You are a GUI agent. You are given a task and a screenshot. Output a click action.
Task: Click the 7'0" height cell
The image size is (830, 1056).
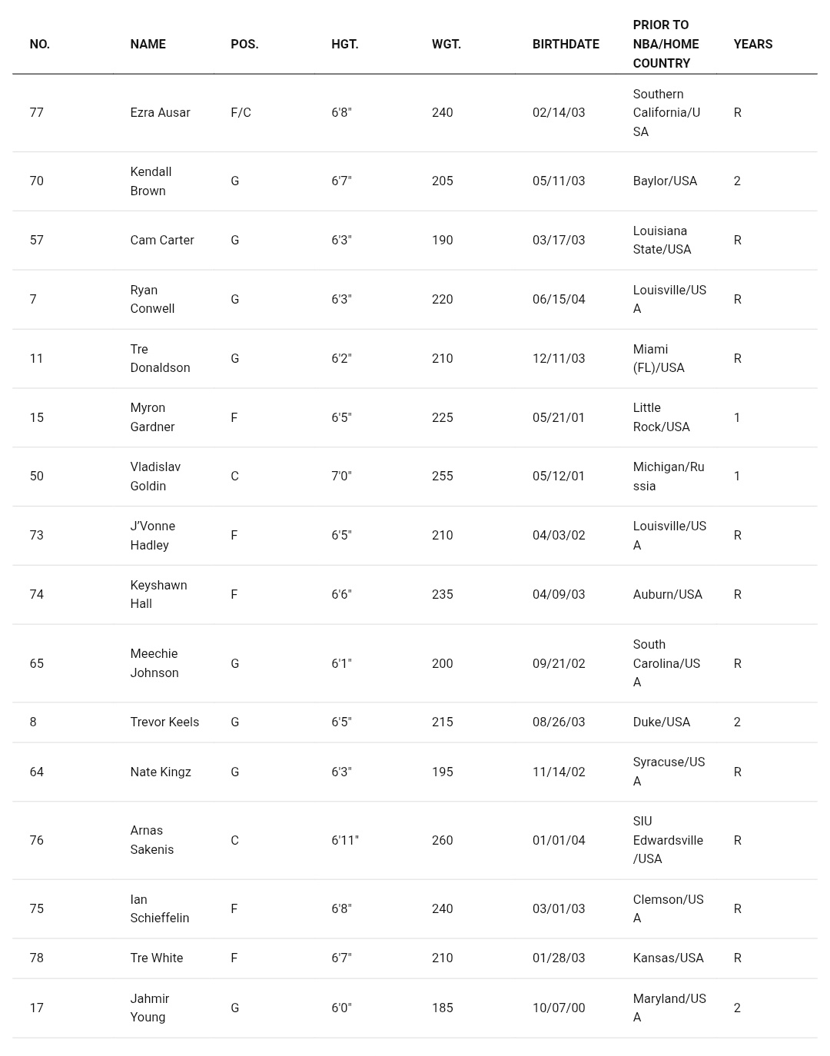coord(341,477)
